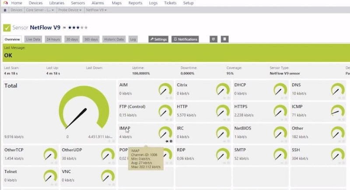
Task: Click the sensor type NetFlow V9 sensor text
Action: pos(285,74)
